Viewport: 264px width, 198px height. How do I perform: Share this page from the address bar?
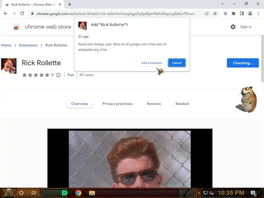[207, 13]
